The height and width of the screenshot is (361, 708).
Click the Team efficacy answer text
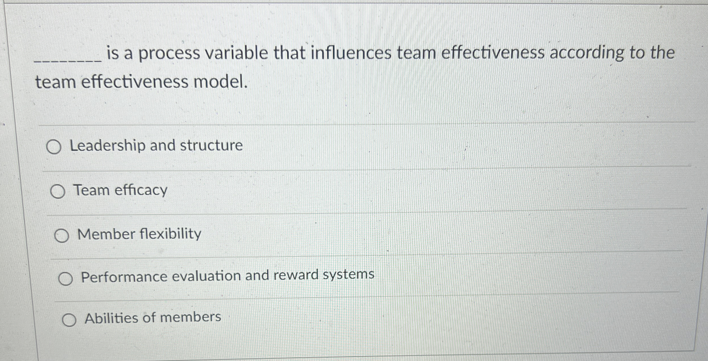120,190
